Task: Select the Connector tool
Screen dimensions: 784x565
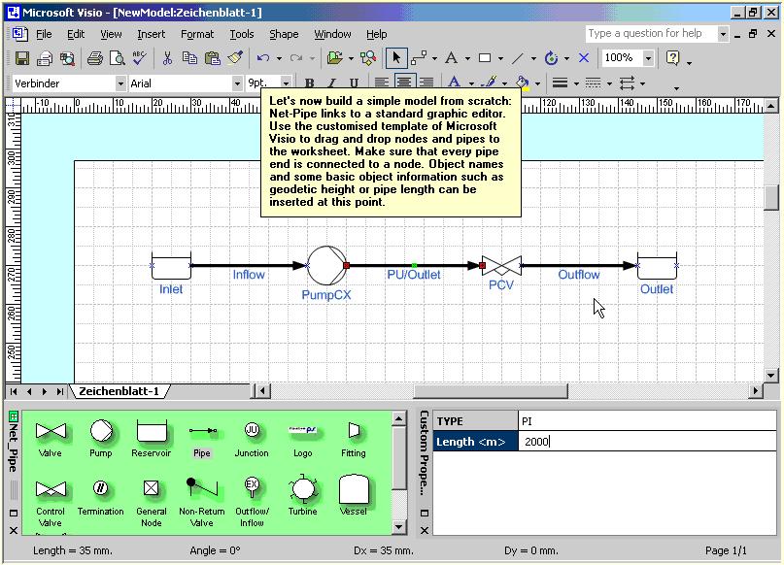Action: [419, 58]
